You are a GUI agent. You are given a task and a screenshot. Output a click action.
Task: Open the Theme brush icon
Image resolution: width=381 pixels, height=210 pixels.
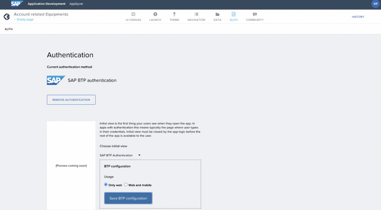coord(174,14)
